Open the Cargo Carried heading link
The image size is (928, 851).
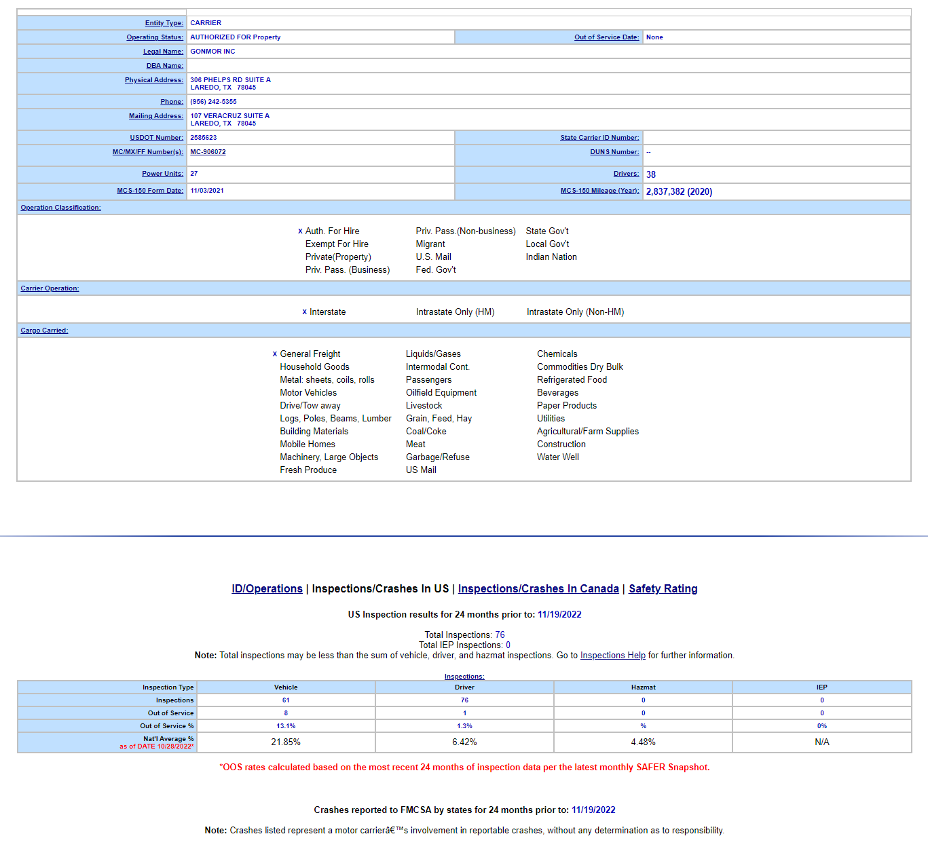coord(44,330)
